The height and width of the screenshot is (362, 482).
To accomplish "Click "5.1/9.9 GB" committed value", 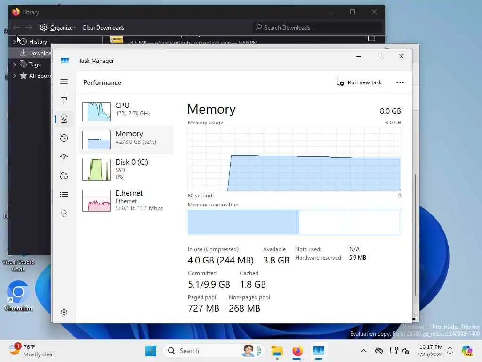I will coord(209,284).
